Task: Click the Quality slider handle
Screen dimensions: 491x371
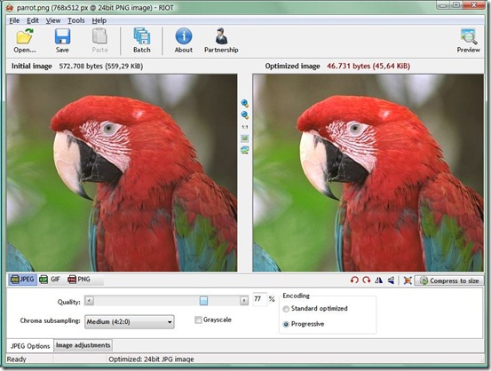Action: pos(203,301)
